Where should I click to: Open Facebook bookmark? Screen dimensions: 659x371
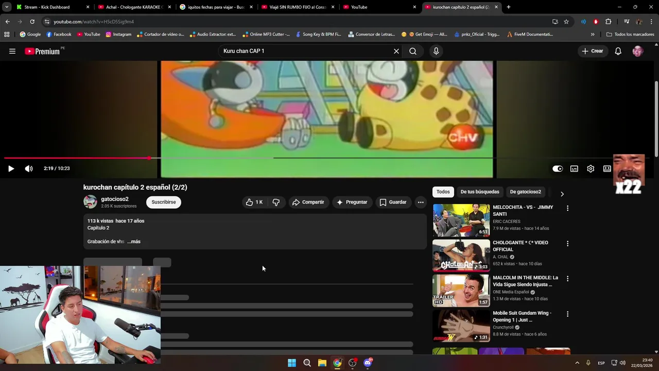pyautogui.click(x=59, y=35)
